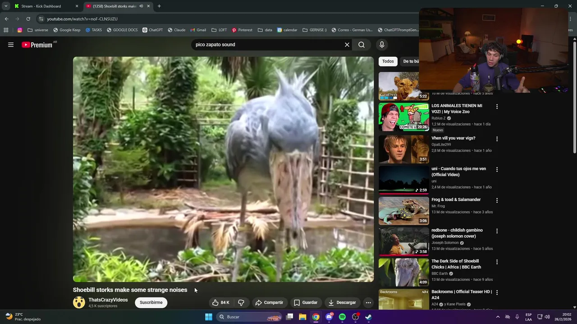Open options for Frog & toad & Salamander video
This screenshot has width=577, height=324.
[497, 200]
